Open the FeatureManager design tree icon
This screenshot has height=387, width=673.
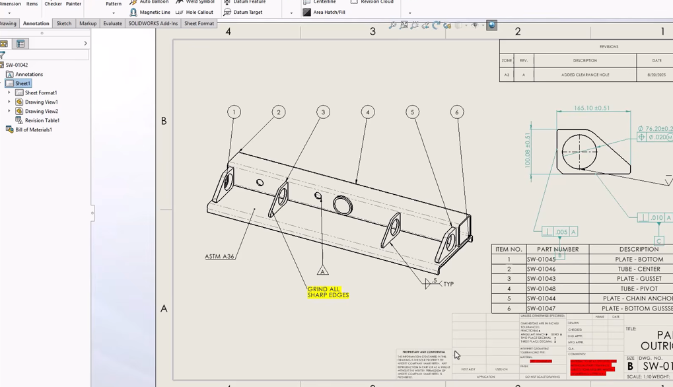(x=4, y=44)
